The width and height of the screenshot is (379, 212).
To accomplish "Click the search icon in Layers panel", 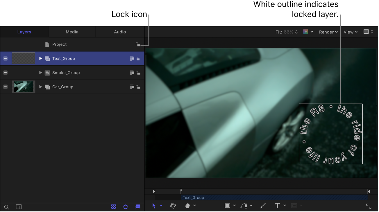I will (x=7, y=207).
